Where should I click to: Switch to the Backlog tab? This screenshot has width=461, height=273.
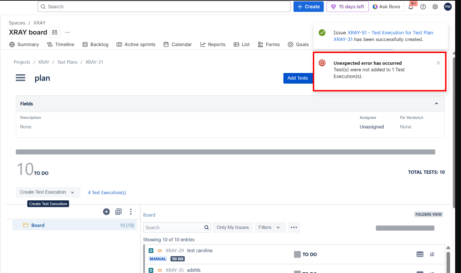pos(95,44)
